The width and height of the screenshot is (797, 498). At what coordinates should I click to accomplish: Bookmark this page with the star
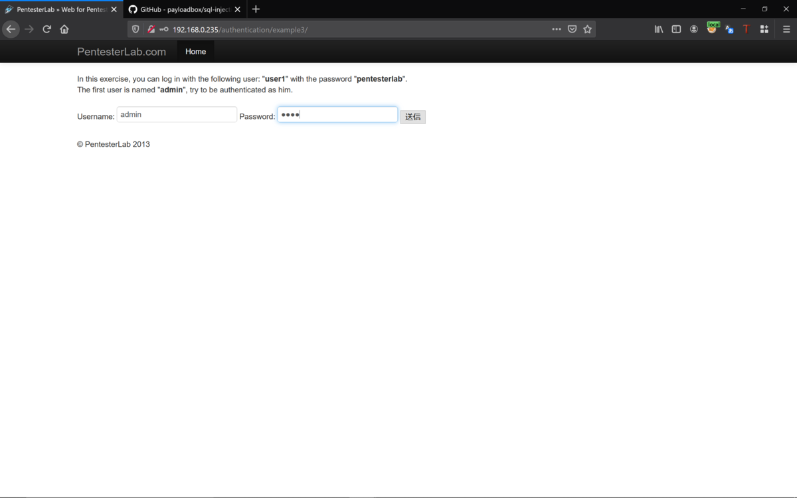pos(587,29)
